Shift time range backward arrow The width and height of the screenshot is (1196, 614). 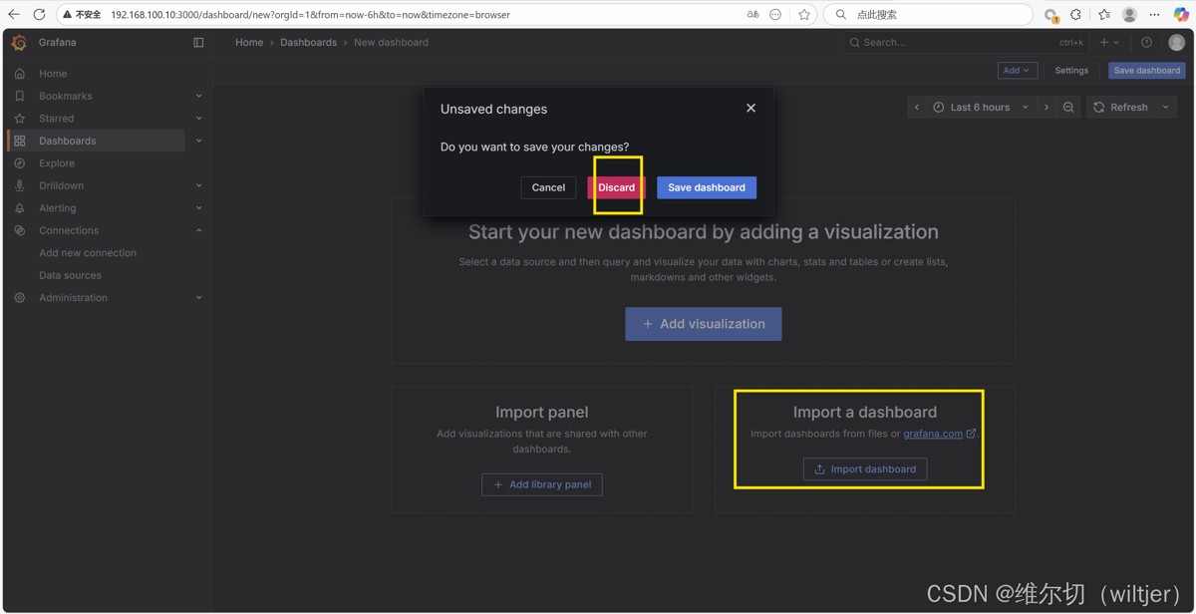917,108
